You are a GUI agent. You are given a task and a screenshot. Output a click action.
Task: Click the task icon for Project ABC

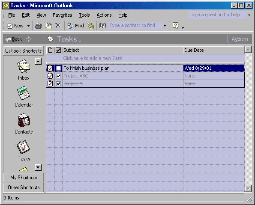[50, 76]
